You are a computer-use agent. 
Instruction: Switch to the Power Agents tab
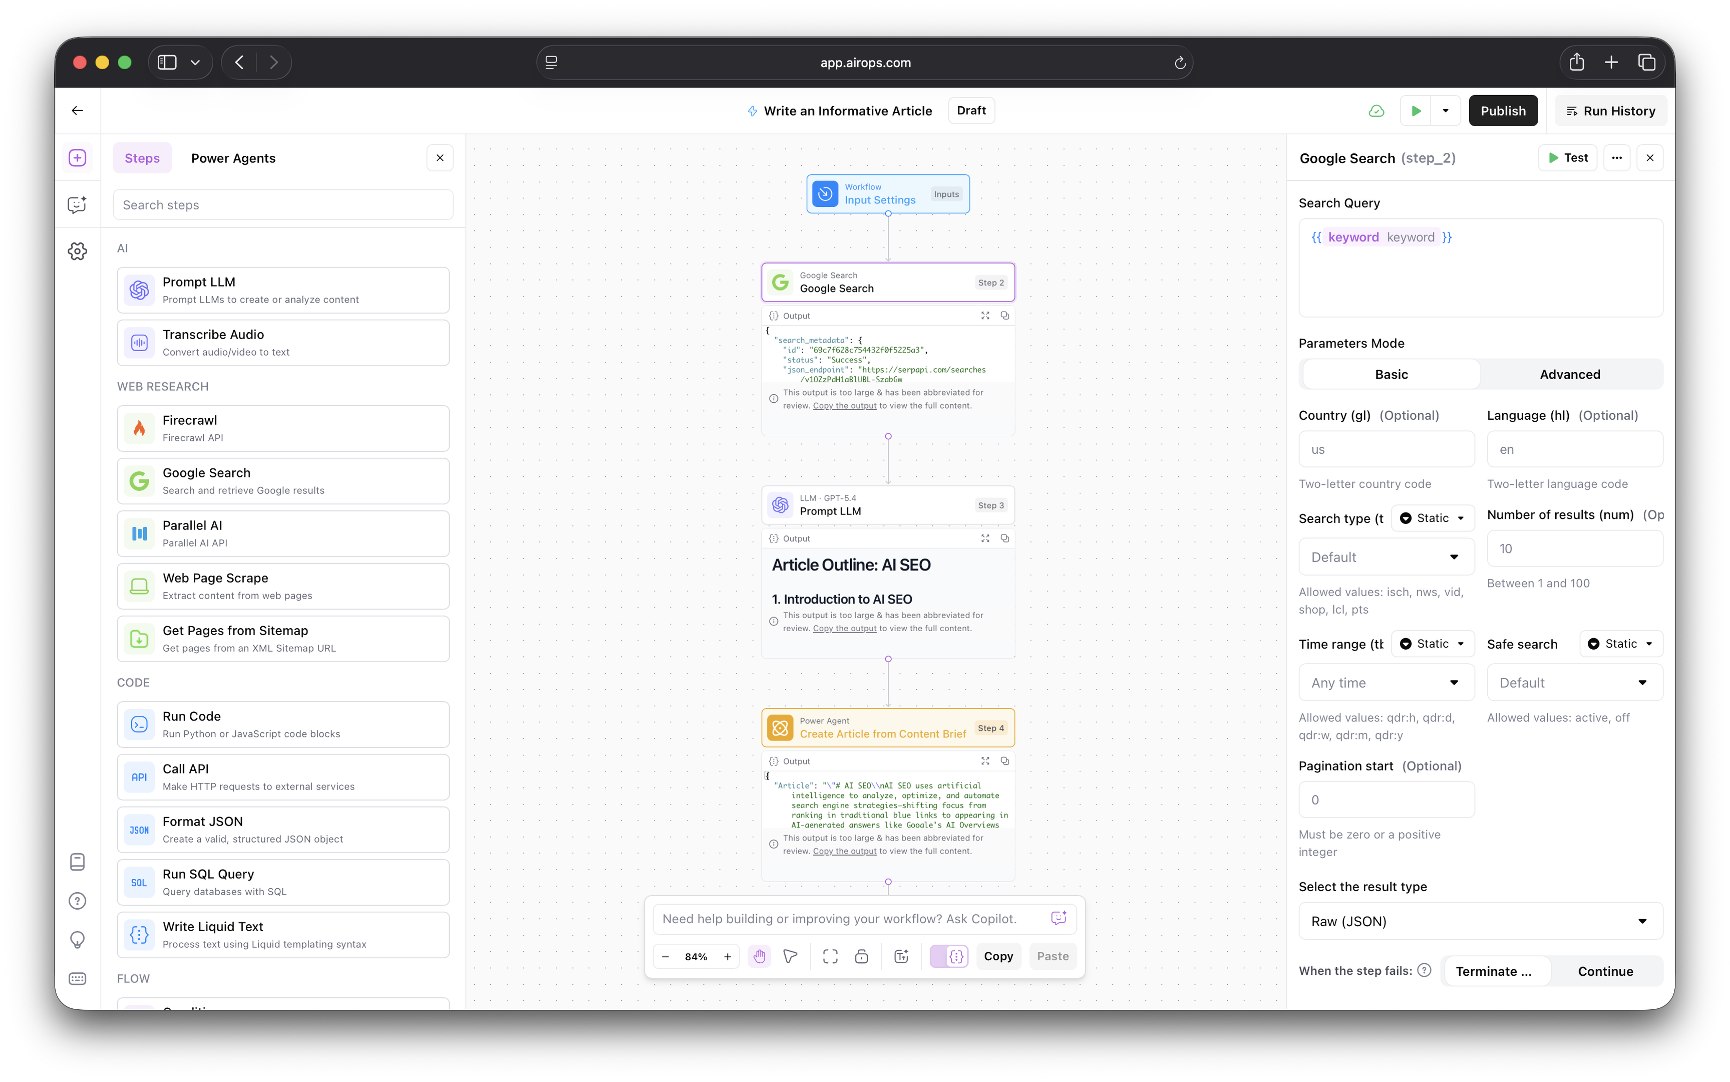point(233,158)
